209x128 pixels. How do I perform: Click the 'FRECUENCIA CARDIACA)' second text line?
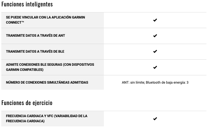tap(25, 121)
